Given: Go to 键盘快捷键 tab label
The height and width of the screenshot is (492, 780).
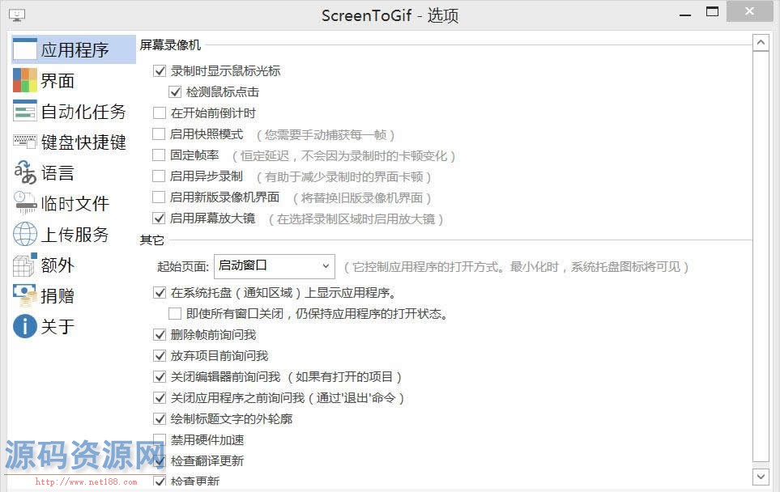Looking at the screenshot, I should pyautogui.click(x=83, y=142).
